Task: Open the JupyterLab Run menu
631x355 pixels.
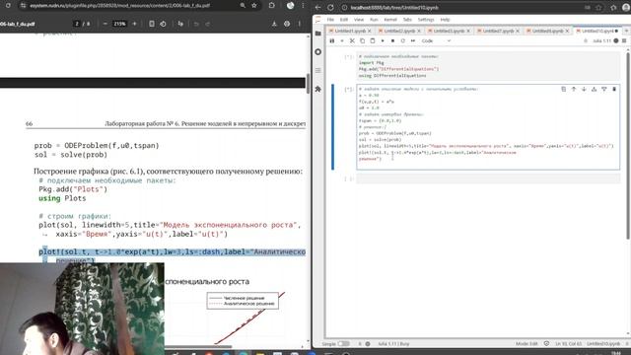Action: click(x=374, y=20)
